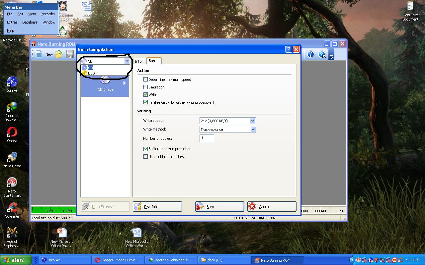Click the Disc Info button
425x265 pixels.
tap(157, 206)
